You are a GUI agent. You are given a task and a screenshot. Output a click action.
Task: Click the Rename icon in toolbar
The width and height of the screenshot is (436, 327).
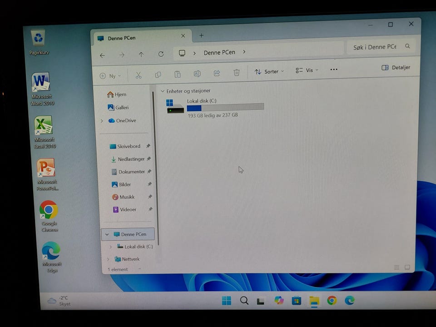pyautogui.click(x=197, y=74)
